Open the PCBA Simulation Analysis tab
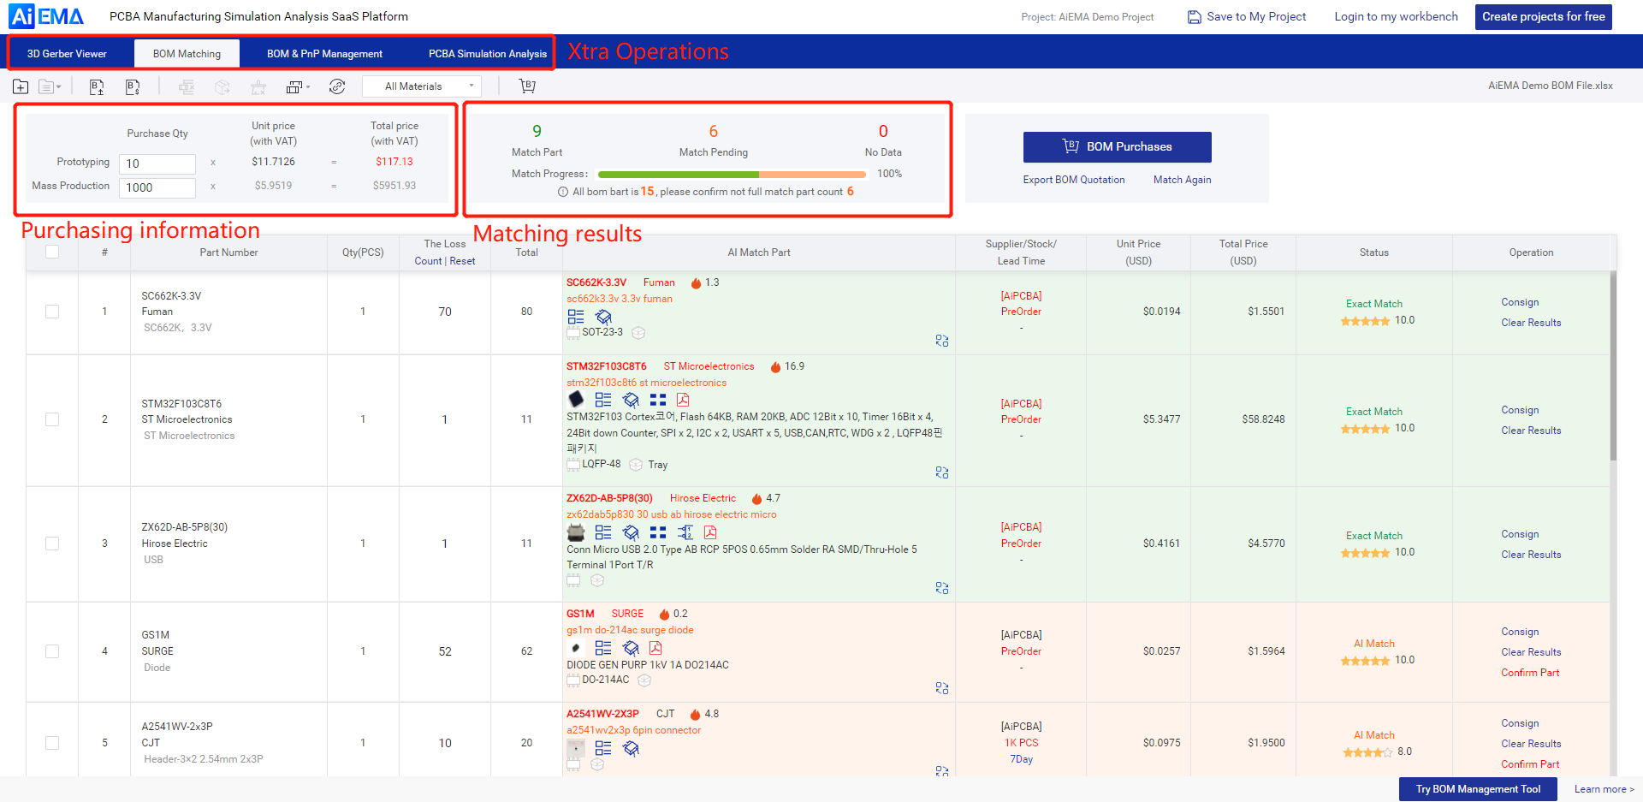The width and height of the screenshot is (1643, 802). click(488, 53)
